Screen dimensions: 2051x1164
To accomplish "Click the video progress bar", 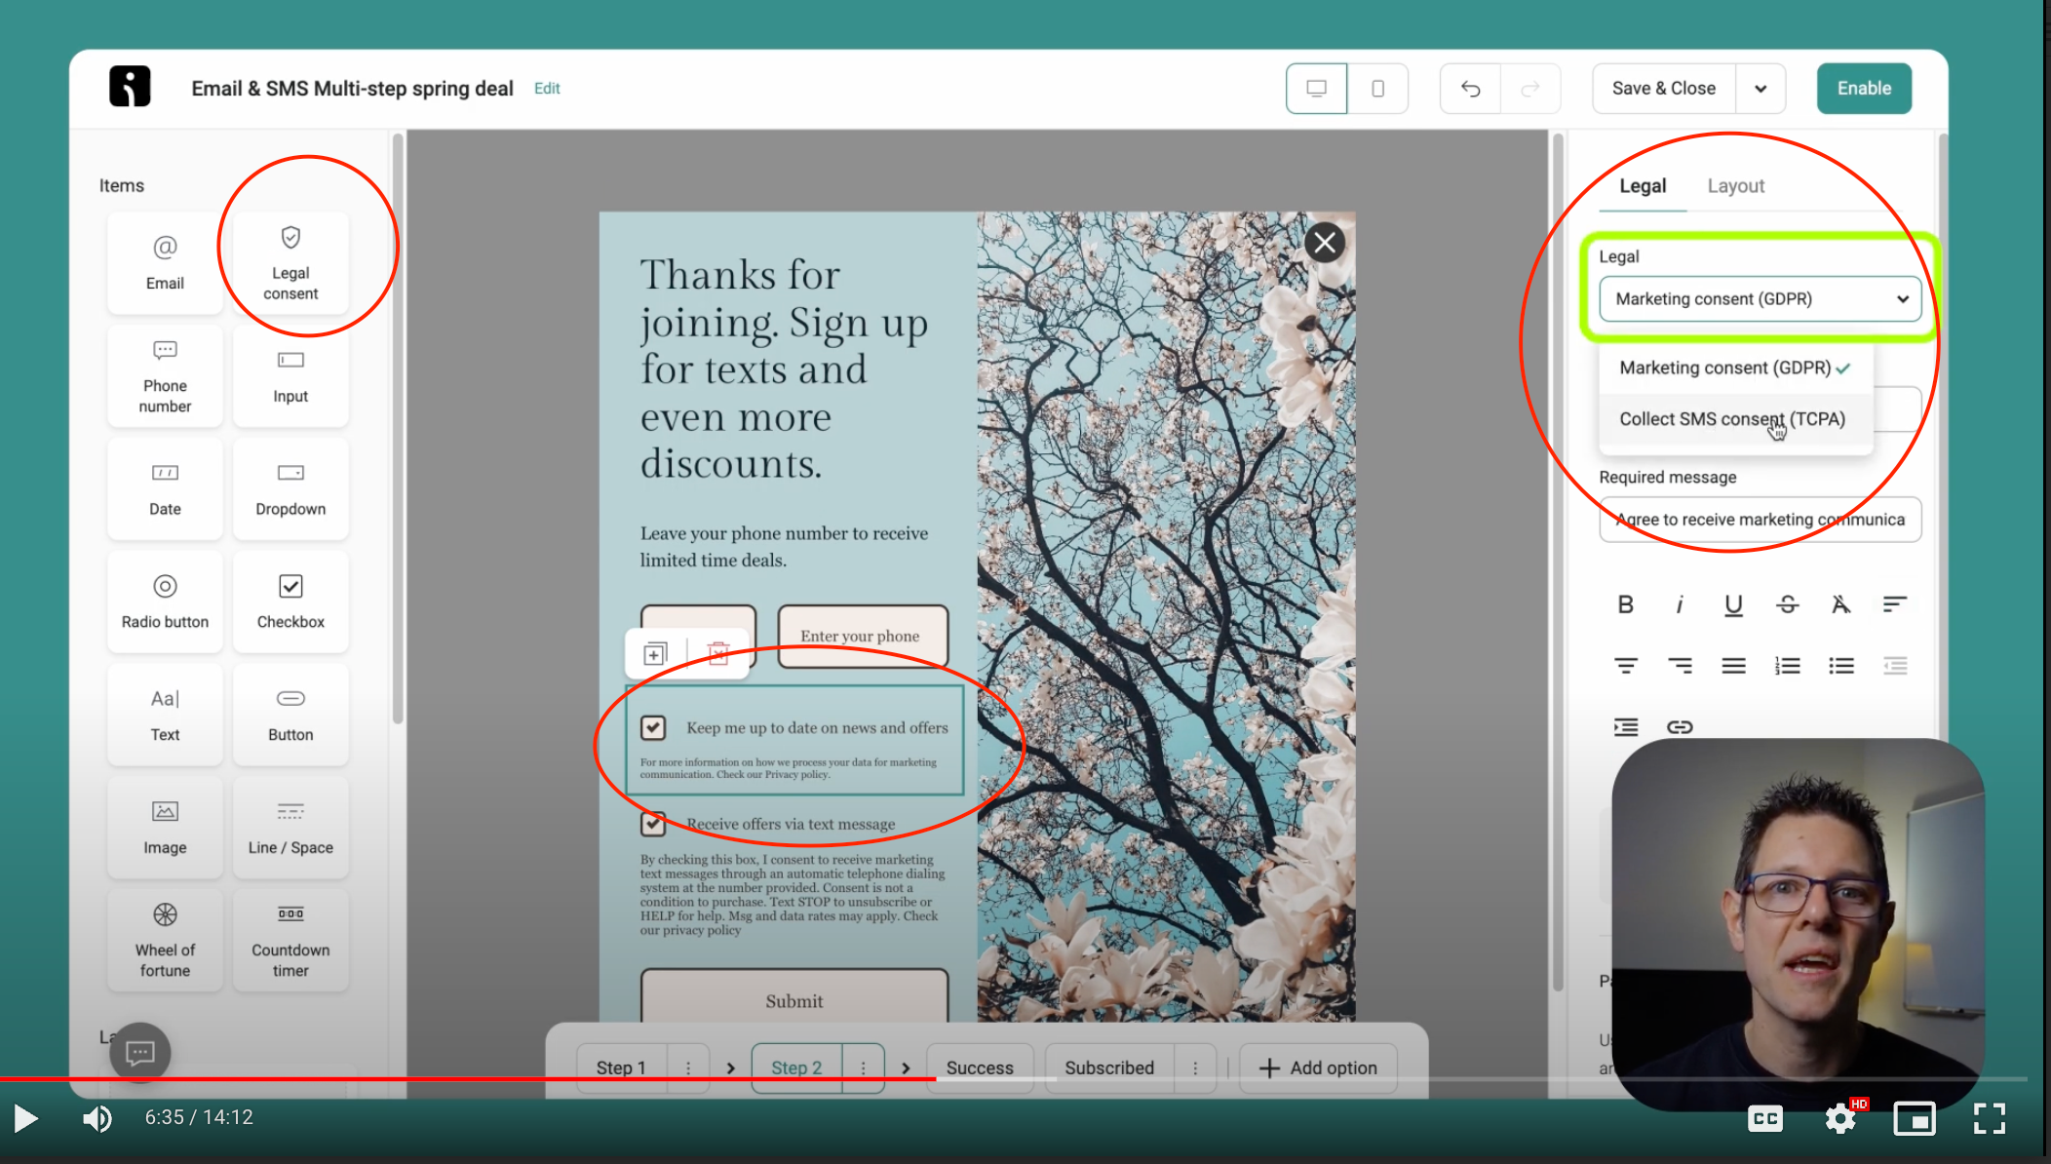I will (x=1014, y=1079).
